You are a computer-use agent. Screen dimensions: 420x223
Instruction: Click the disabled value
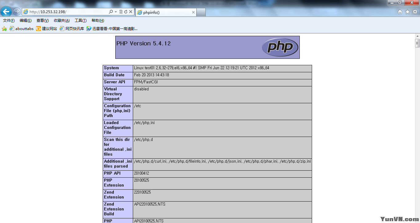[x=141, y=89]
